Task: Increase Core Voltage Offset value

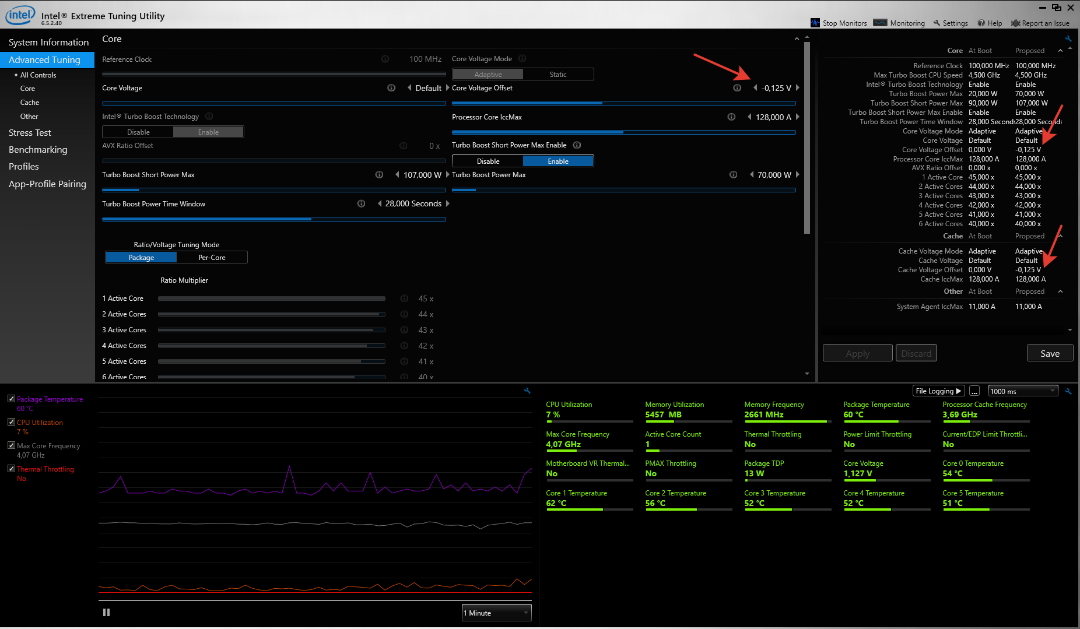Action: (797, 88)
